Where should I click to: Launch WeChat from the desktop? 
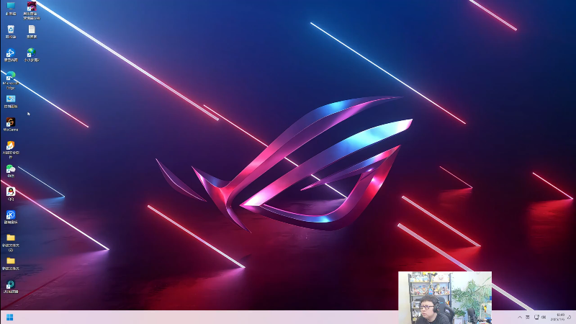[11, 171]
